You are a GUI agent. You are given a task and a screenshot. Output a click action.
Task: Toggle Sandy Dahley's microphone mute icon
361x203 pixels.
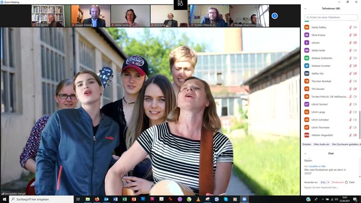click(x=350, y=27)
